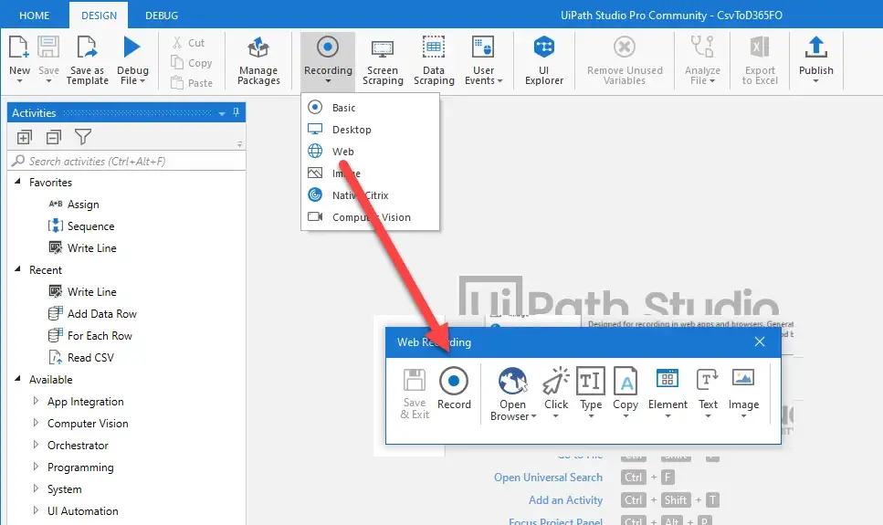
Task: Select For Each Row activity
Action: pos(90,336)
